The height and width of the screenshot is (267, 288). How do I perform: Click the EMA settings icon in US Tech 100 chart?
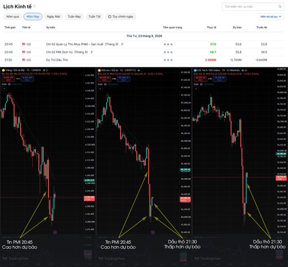click(x=201, y=84)
